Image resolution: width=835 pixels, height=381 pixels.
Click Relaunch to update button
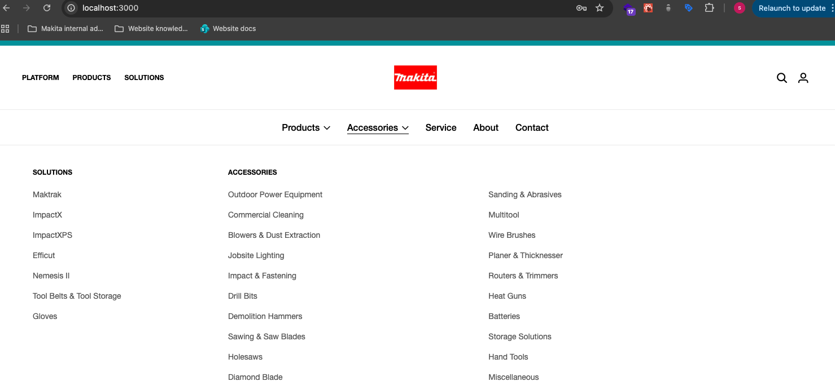792,8
